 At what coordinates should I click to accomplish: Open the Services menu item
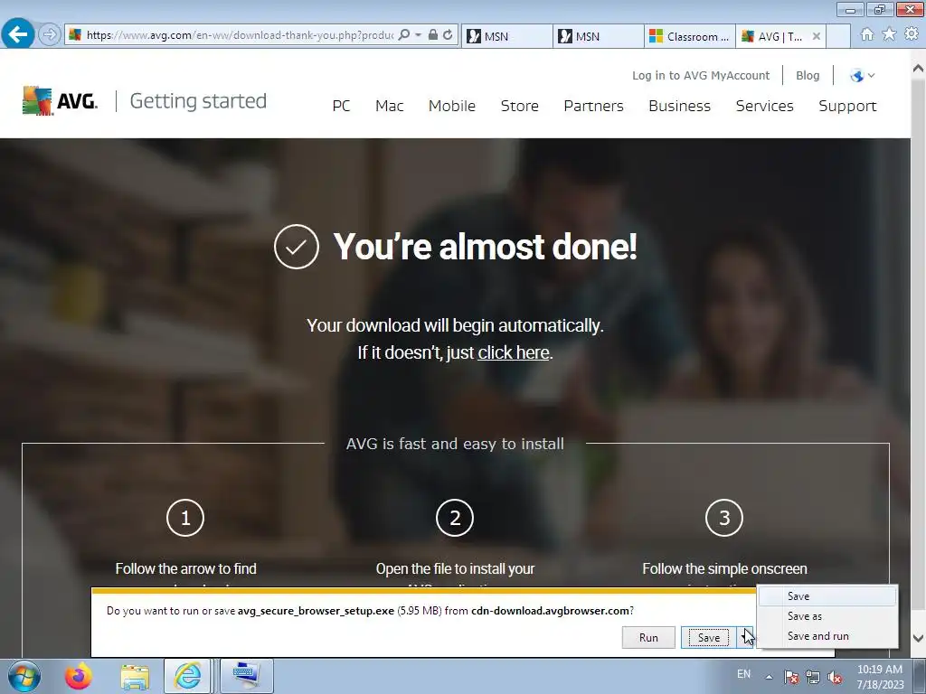764,106
